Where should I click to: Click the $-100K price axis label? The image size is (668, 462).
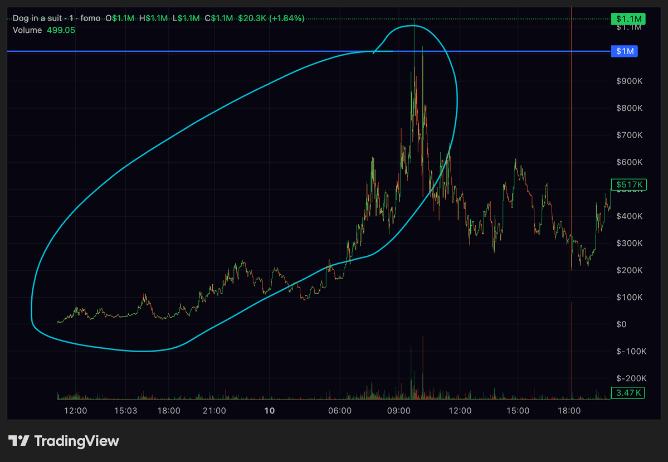[631, 351]
